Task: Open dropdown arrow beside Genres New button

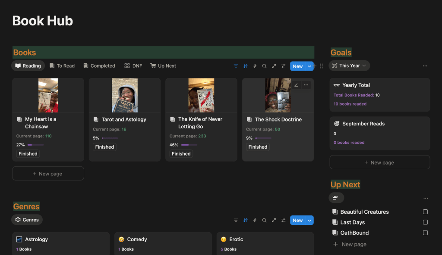Action: point(309,220)
